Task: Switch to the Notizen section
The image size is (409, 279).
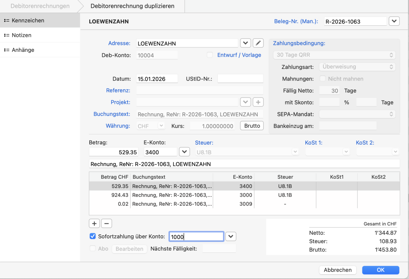Action: click(x=21, y=35)
